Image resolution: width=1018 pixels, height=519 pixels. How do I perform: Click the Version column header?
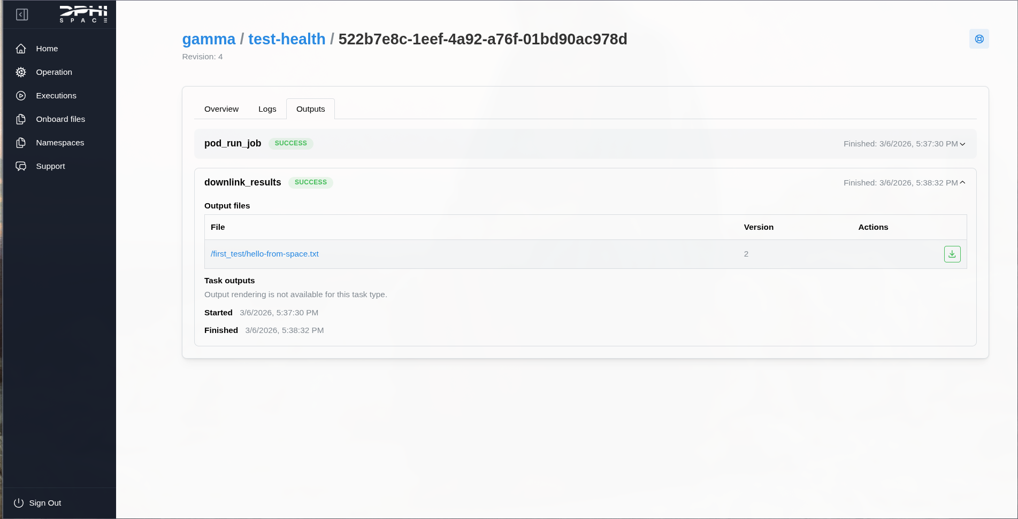click(759, 227)
